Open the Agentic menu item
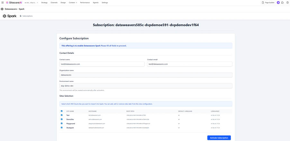This screenshot has height=141, width=290. (95, 3)
